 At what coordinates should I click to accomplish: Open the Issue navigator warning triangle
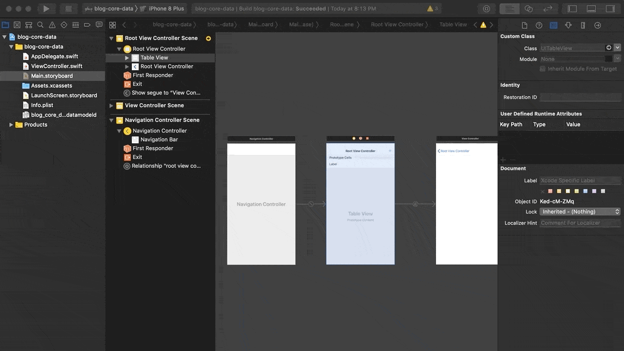point(52,25)
